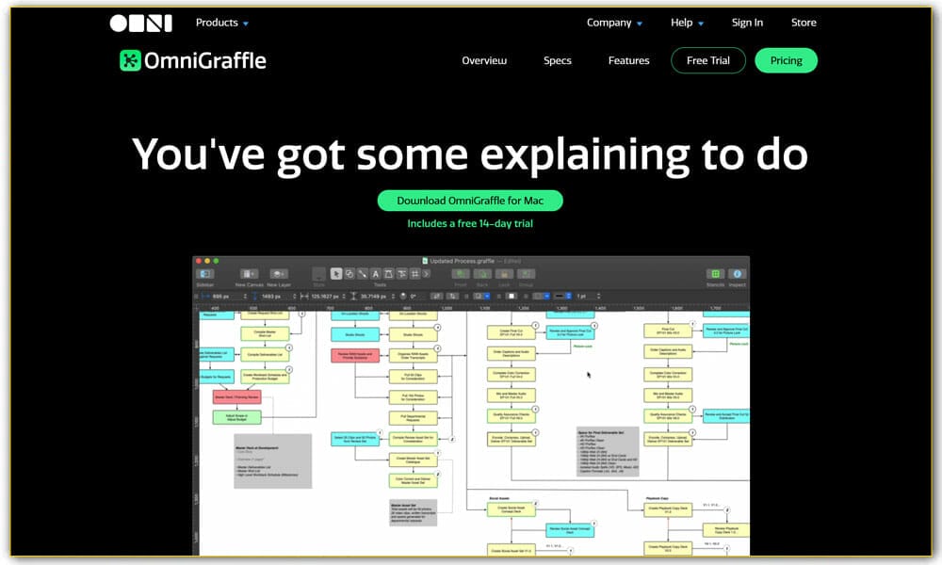This screenshot has height=565, width=942.
Task: Bring selection to Front
Action: 461,273
